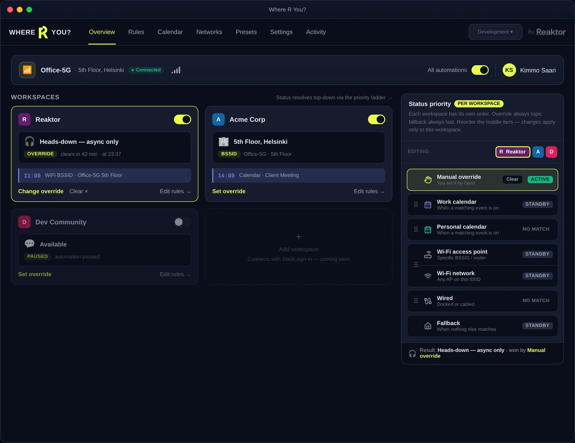
Task: Open the Settings tab
Action: point(281,32)
